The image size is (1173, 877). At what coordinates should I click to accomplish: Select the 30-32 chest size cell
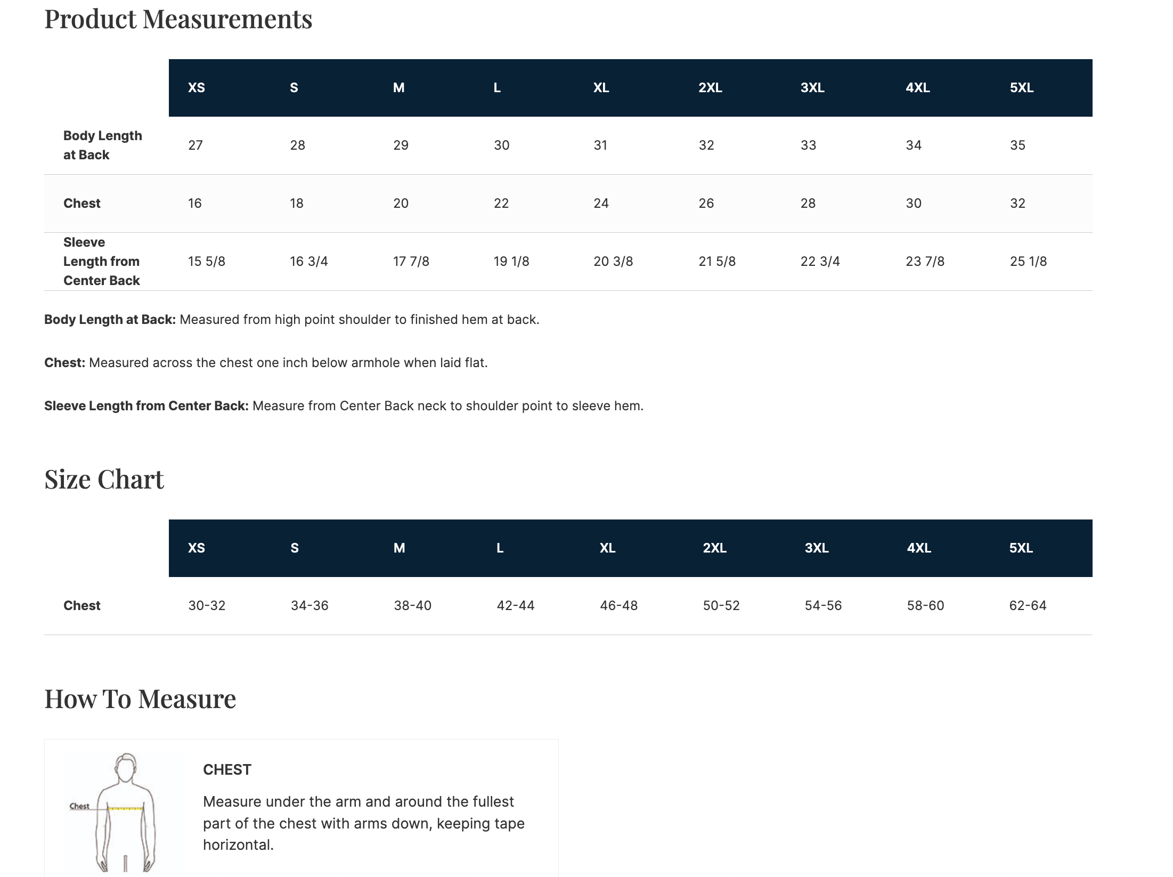pos(207,606)
